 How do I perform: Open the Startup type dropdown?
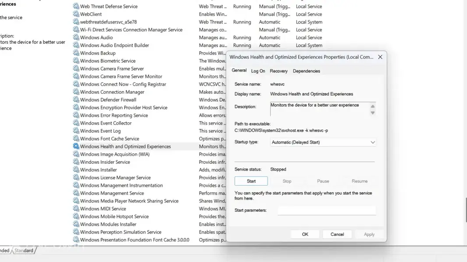point(323,142)
